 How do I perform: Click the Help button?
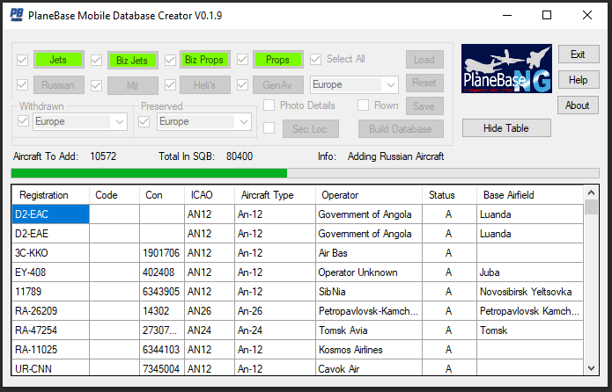click(578, 80)
